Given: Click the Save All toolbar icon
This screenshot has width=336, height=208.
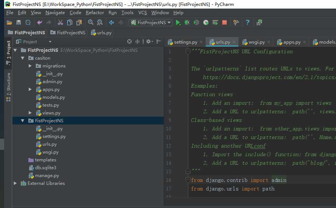Looking at the screenshot, I should (19, 22).
